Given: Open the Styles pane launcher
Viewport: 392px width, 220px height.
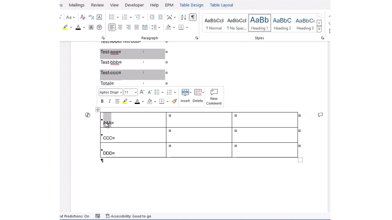Looking at the screenshot, I should pyautogui.click(x=322, y=38).
